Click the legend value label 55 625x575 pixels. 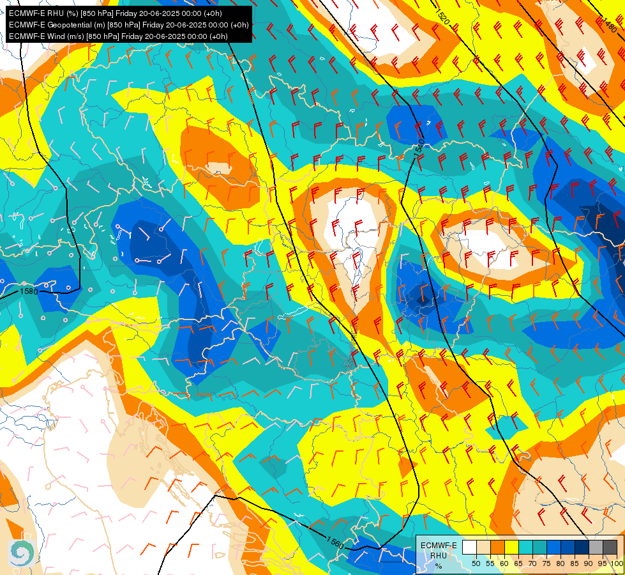490,563
